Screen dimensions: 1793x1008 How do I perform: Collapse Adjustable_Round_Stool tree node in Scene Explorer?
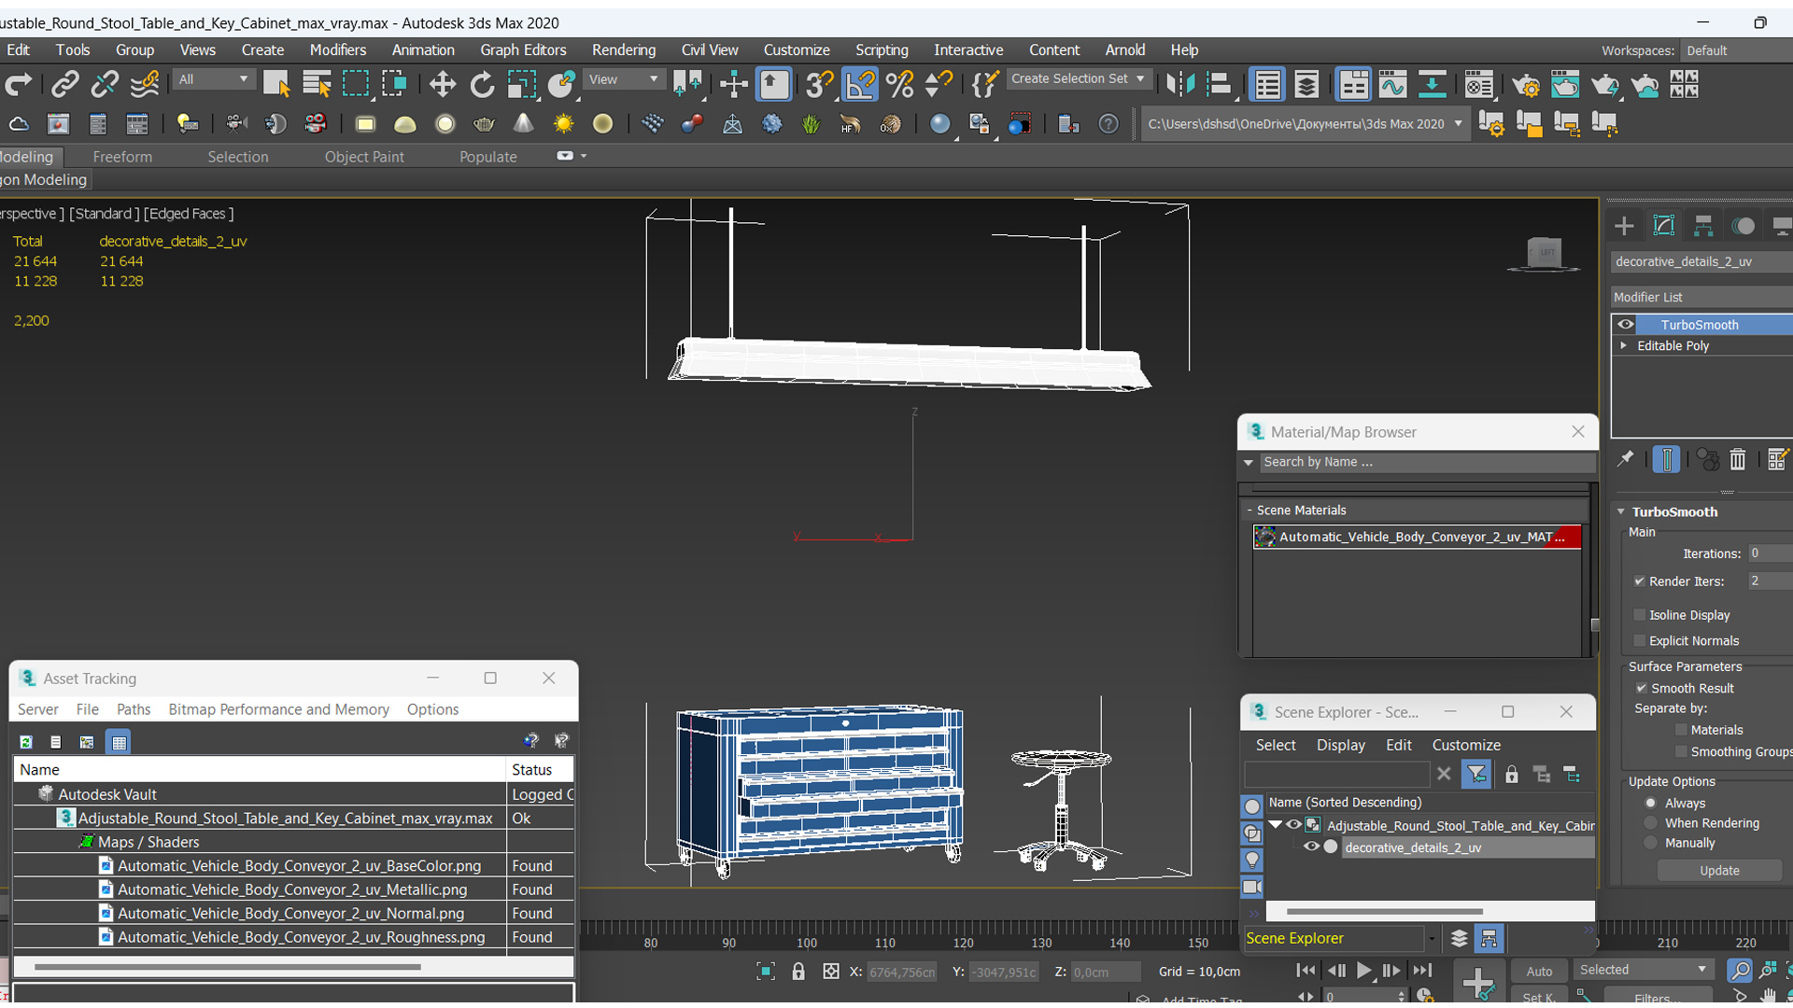[1275, 825]
